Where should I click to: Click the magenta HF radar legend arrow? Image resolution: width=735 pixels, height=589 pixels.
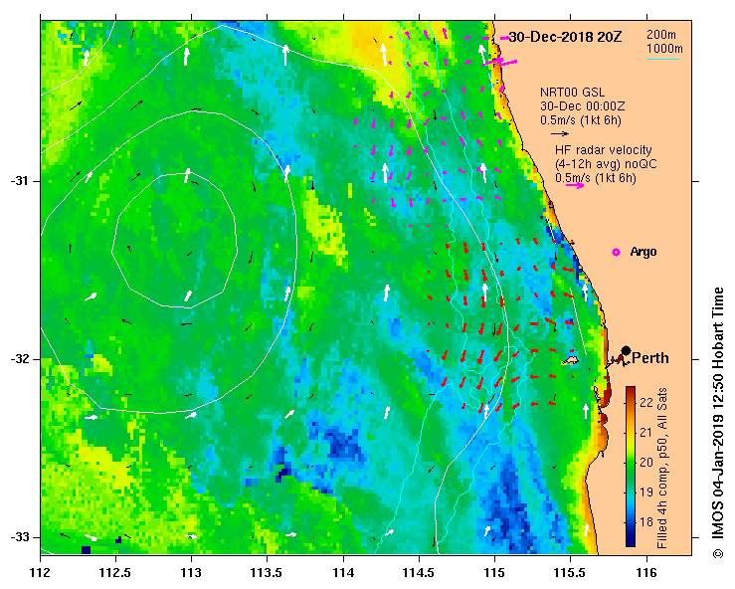coord(575,185)
